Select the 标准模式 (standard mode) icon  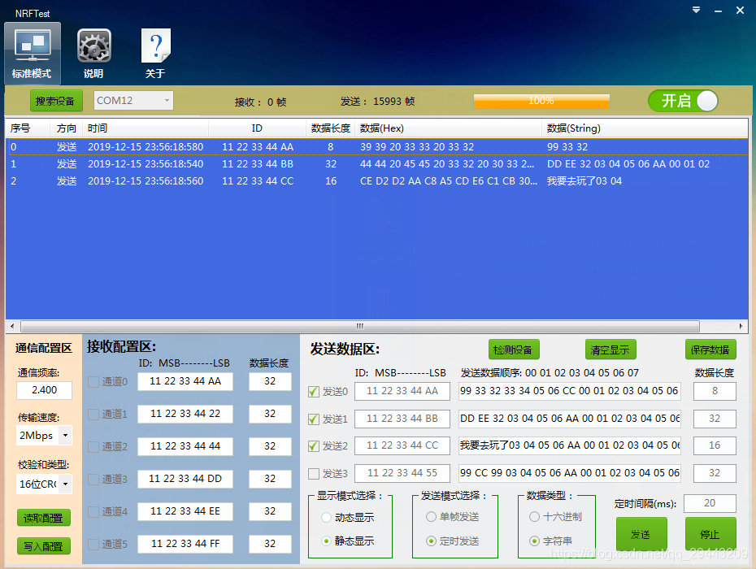[32, 51]
